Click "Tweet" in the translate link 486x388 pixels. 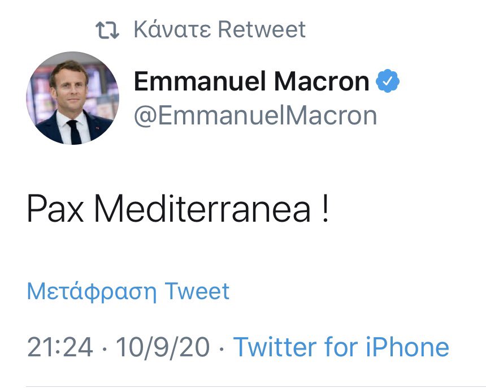[197, 291]
